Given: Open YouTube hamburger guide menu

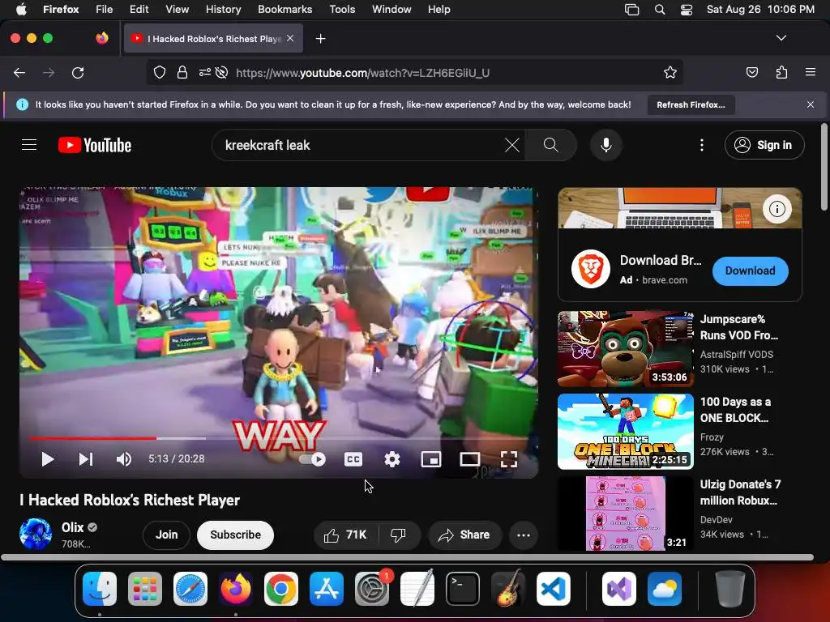Looking at the screenshot, I should (29, 145).
